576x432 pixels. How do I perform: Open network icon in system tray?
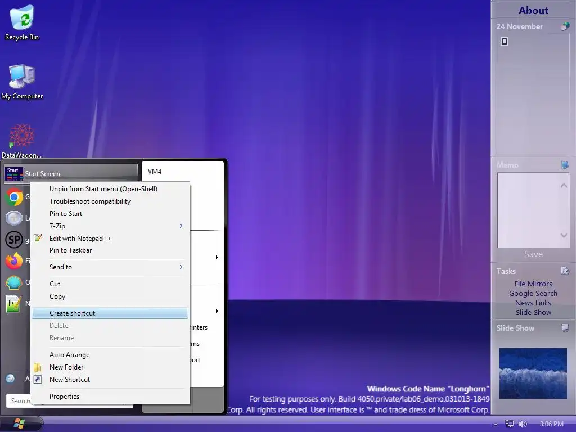(510, 424)
